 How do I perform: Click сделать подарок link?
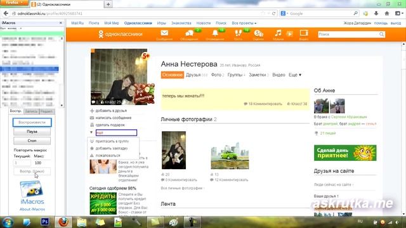pos(110,125)
